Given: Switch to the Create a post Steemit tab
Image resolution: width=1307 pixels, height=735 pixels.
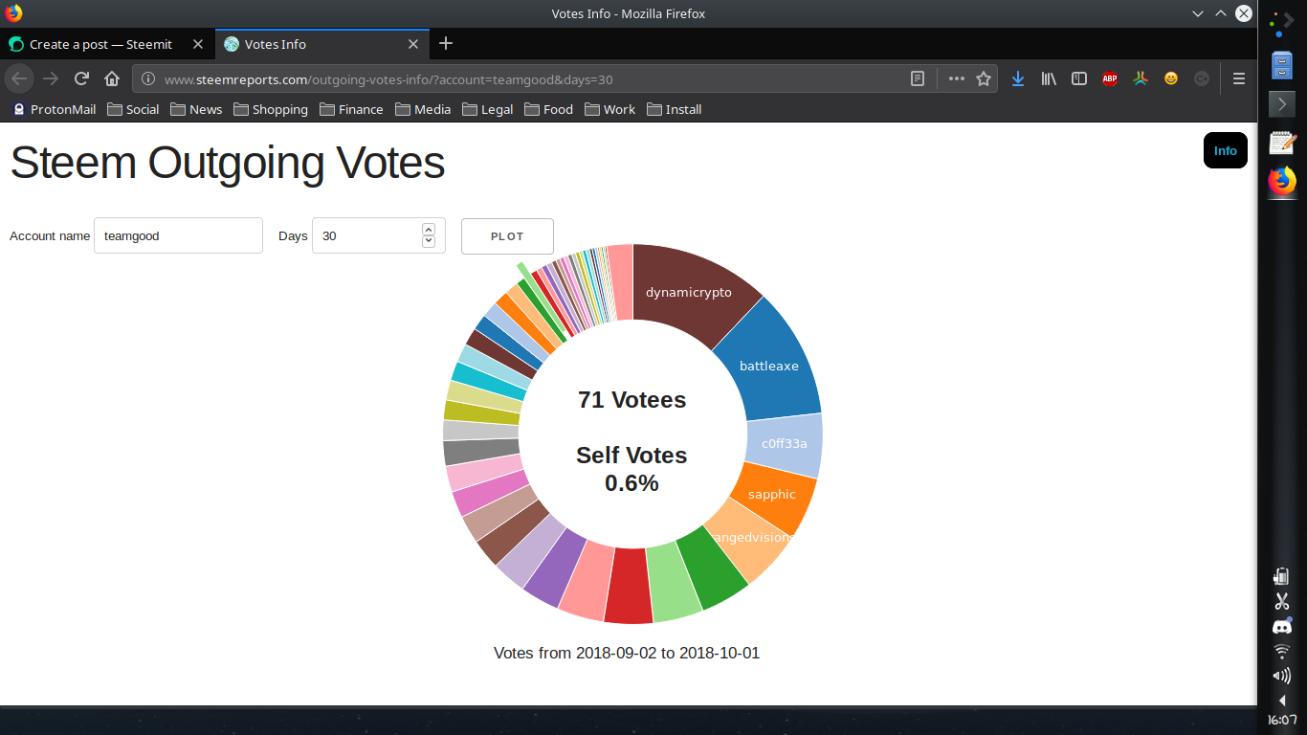Looking at the screenshot, I should [100, 44].
